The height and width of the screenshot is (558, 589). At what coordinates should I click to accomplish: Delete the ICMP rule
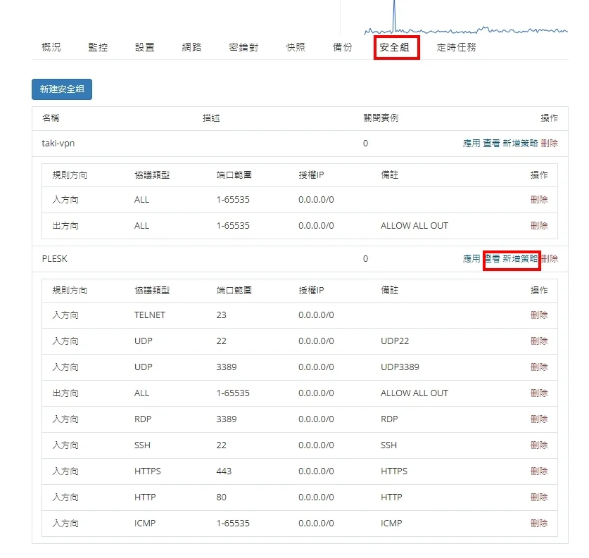pos(539,523)
